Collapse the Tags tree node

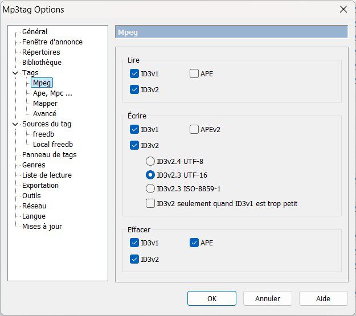15,73
